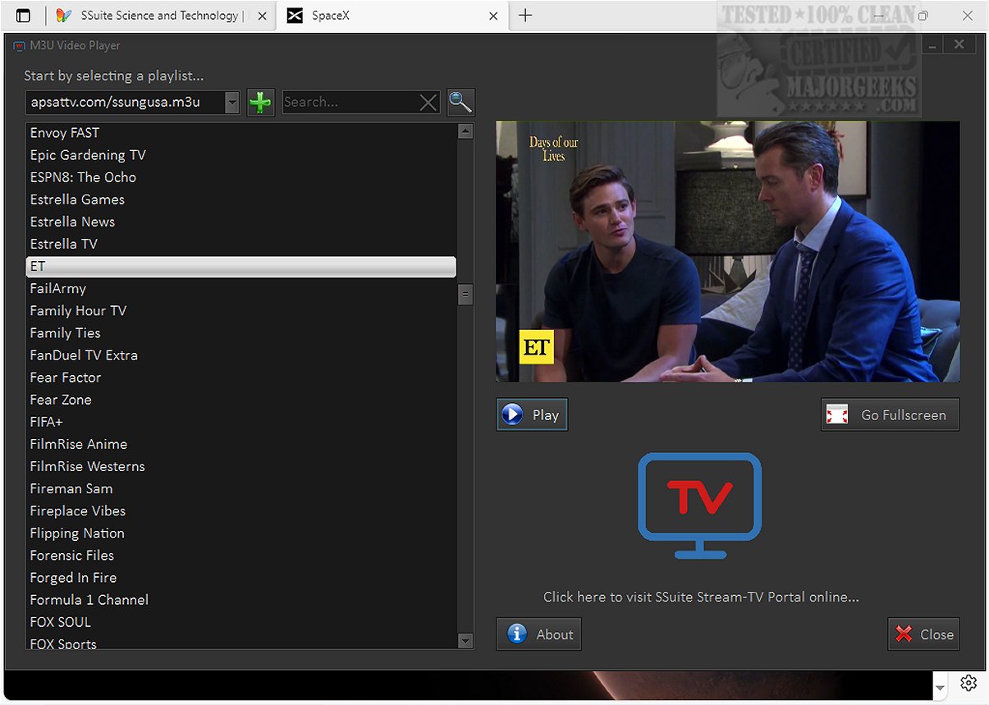
Task: Click channel list scroll down arrow
Action: click(x=465, y=640)
